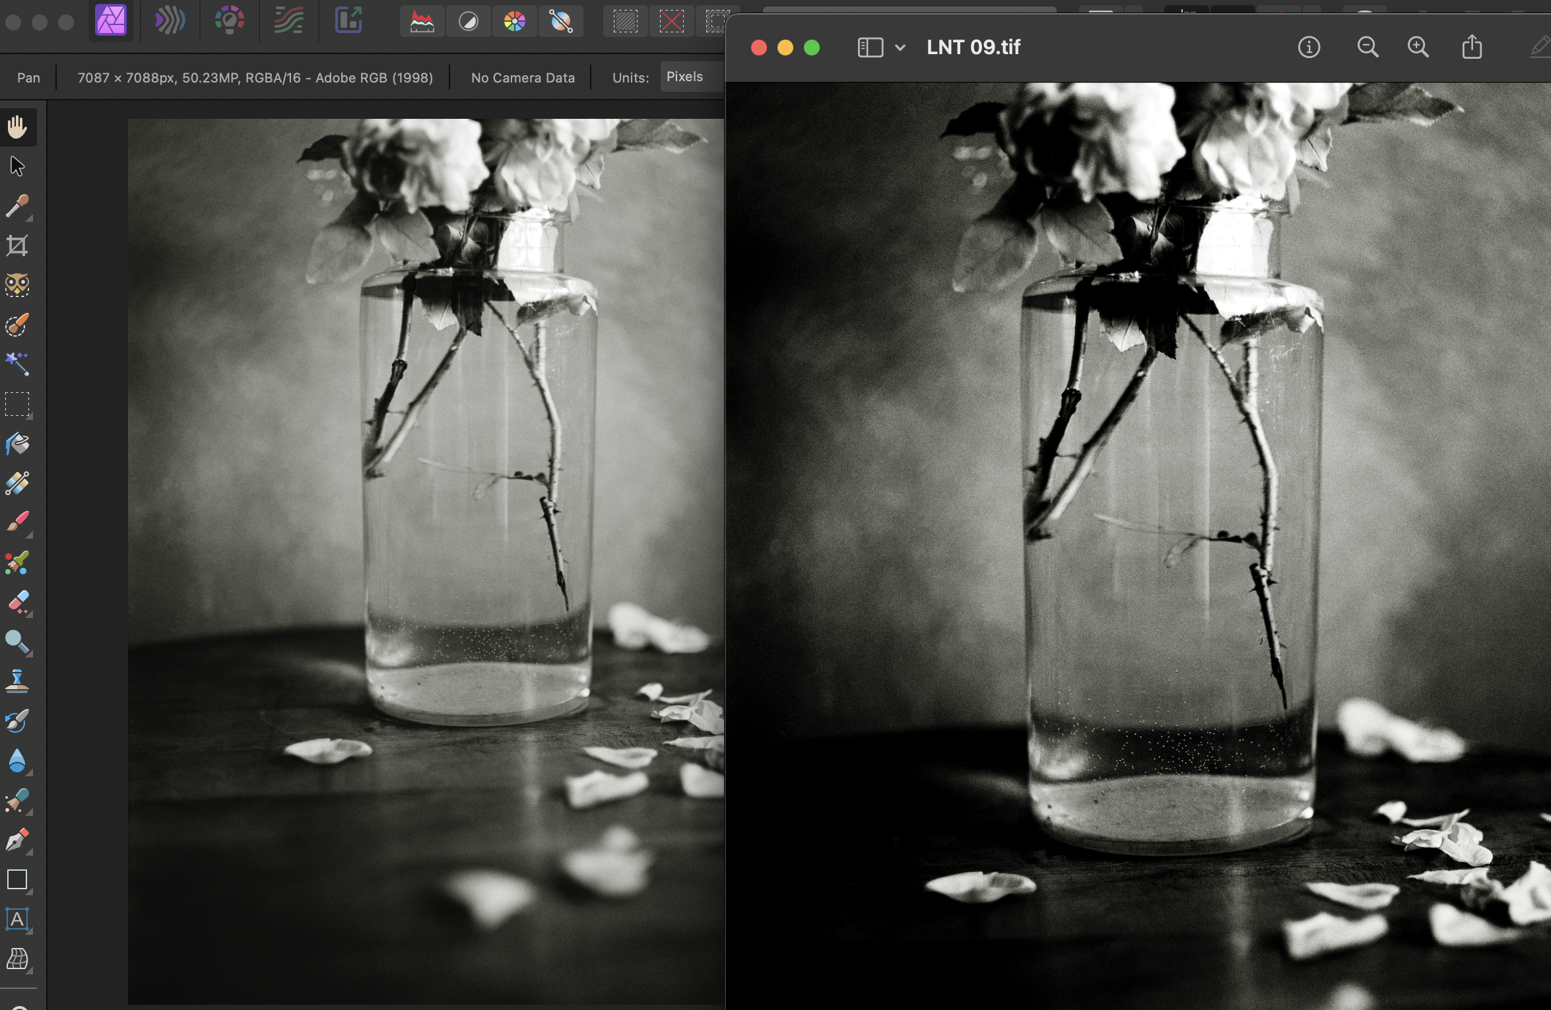The height and width of the screenshot is (1010, 1551).
Task: Select the Eraser tool
Action: point(17,603)
